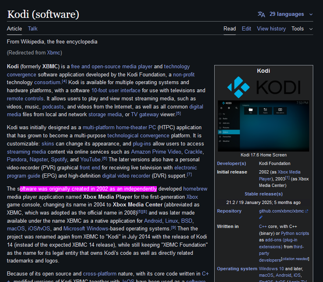Click the language translation icon
The width and height of the screenshot is (323, 282).
coord(261,14)
